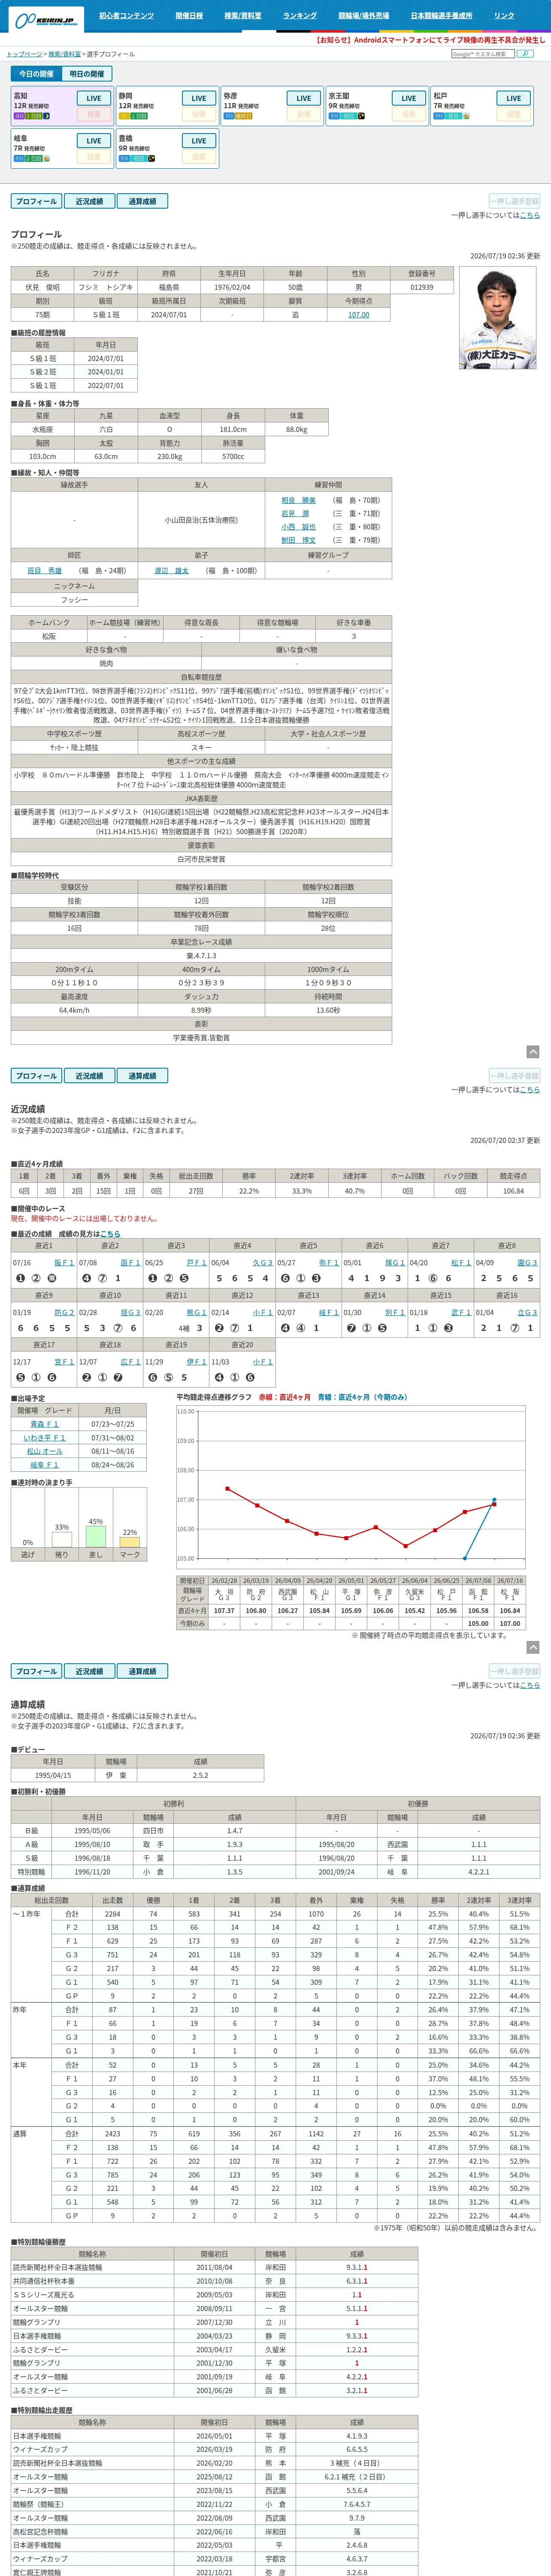Watch LIVE for the 静岡 12R race
551x2576 pixels.
pos(199,98)
